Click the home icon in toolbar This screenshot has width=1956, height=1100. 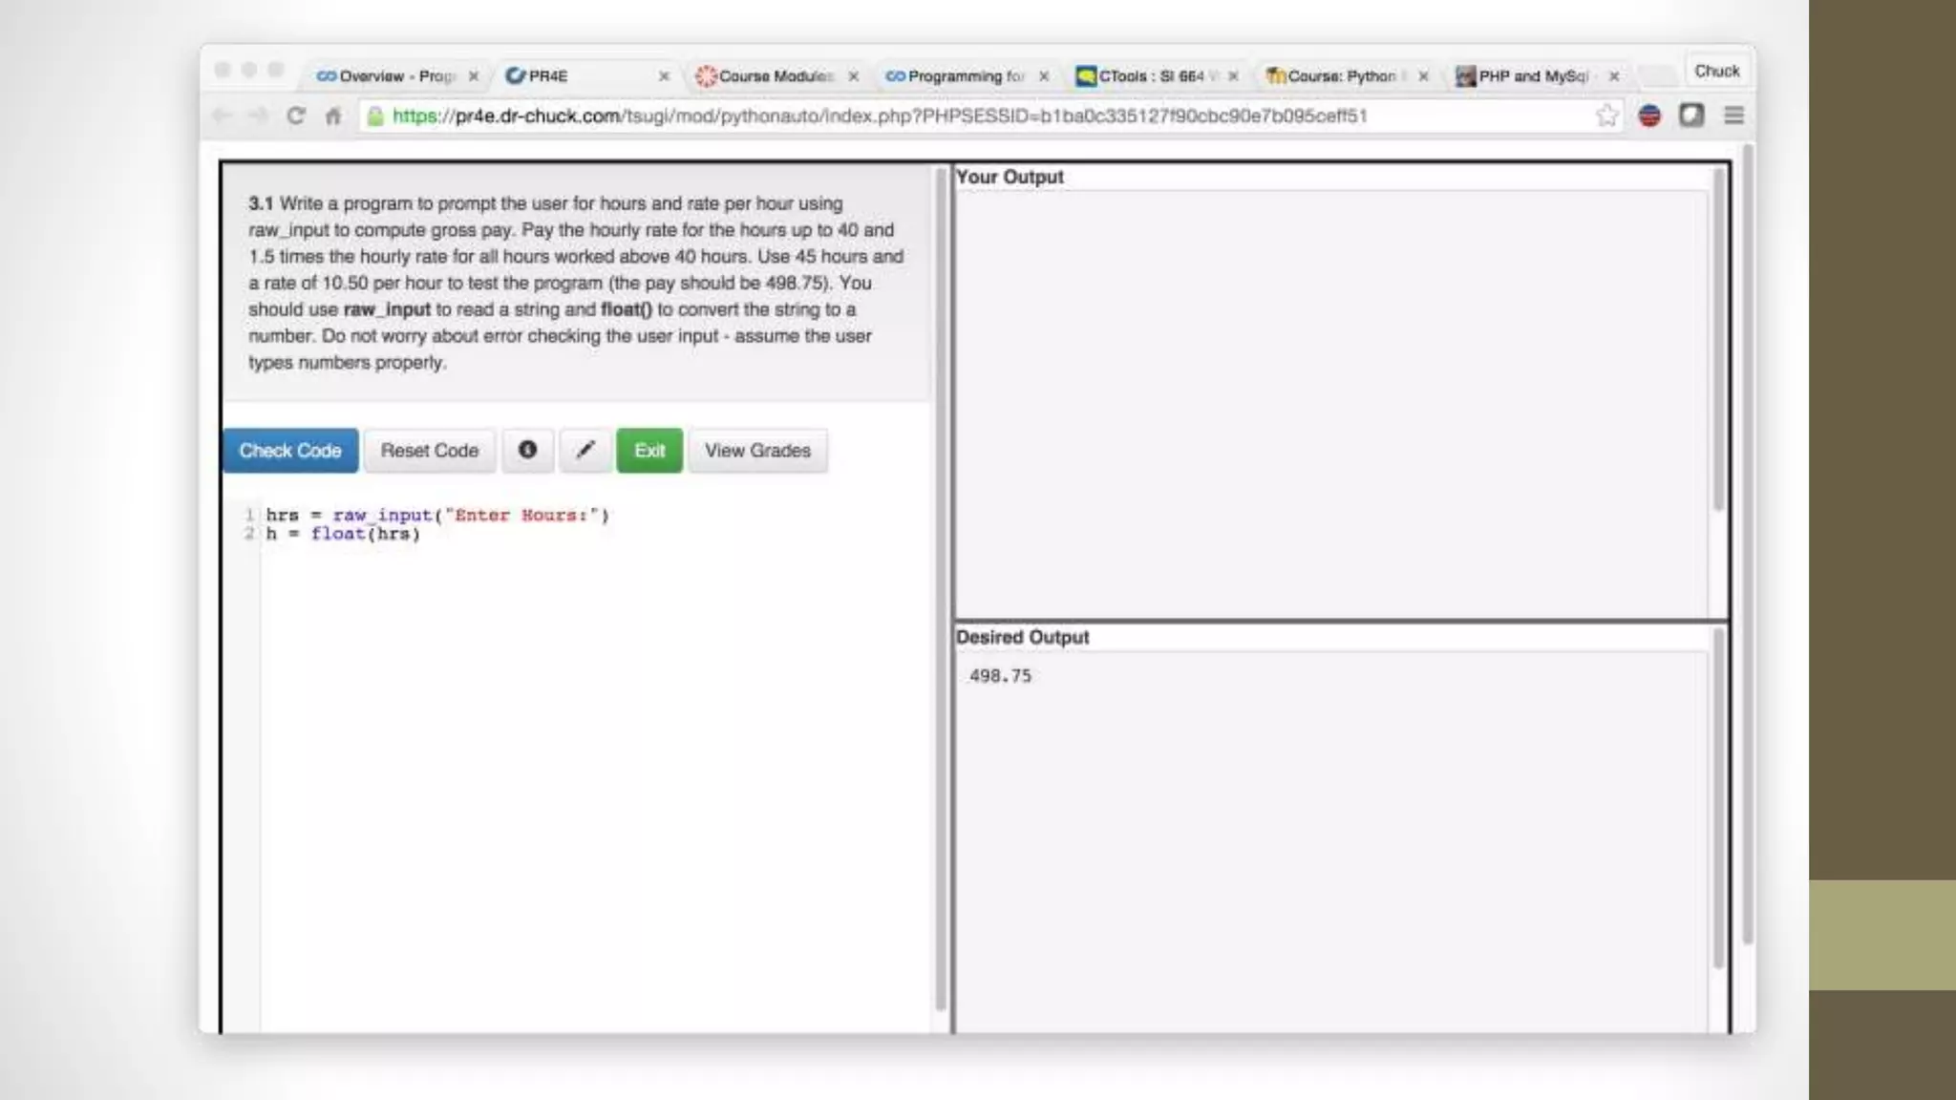[333, 116]
